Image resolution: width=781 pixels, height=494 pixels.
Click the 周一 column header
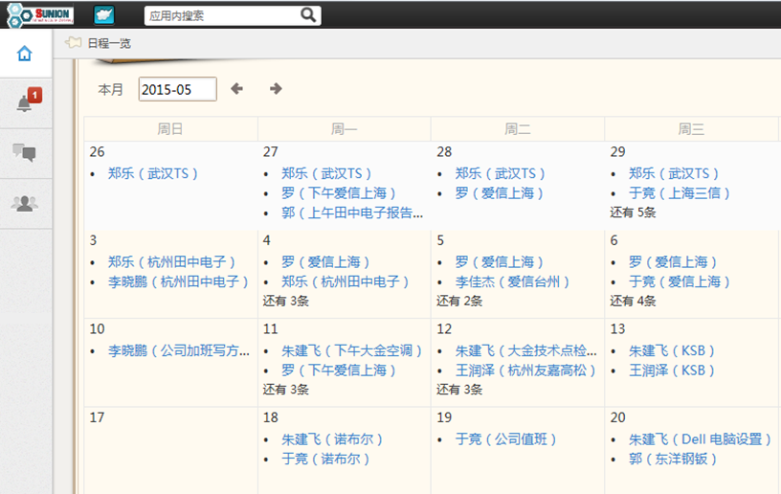[x=345, y=129]
